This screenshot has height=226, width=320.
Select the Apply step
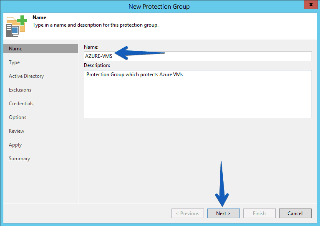[15, 145]
